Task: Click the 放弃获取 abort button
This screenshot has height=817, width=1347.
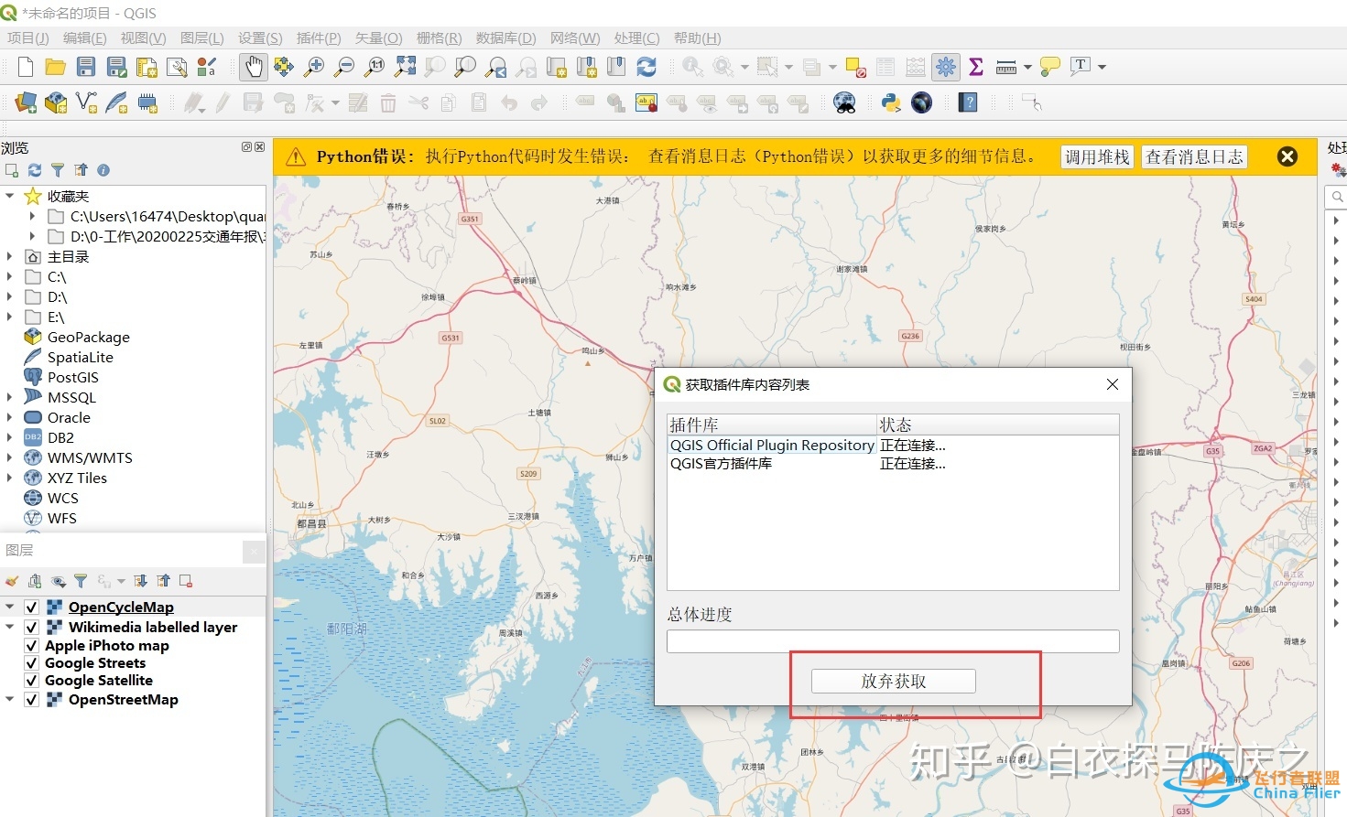Action: tap(894, 681)
